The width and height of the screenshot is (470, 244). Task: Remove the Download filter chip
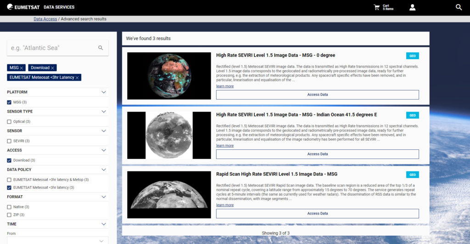point(52,68)
